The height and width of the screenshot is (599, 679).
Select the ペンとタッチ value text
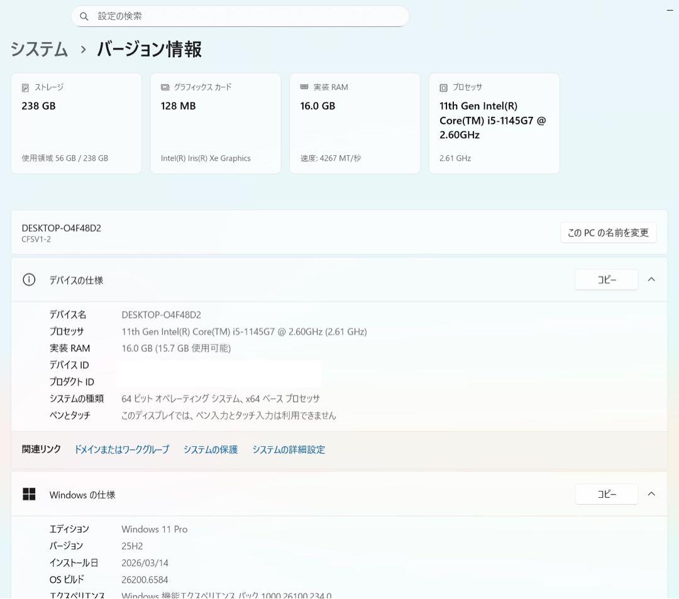pos(229,415)
